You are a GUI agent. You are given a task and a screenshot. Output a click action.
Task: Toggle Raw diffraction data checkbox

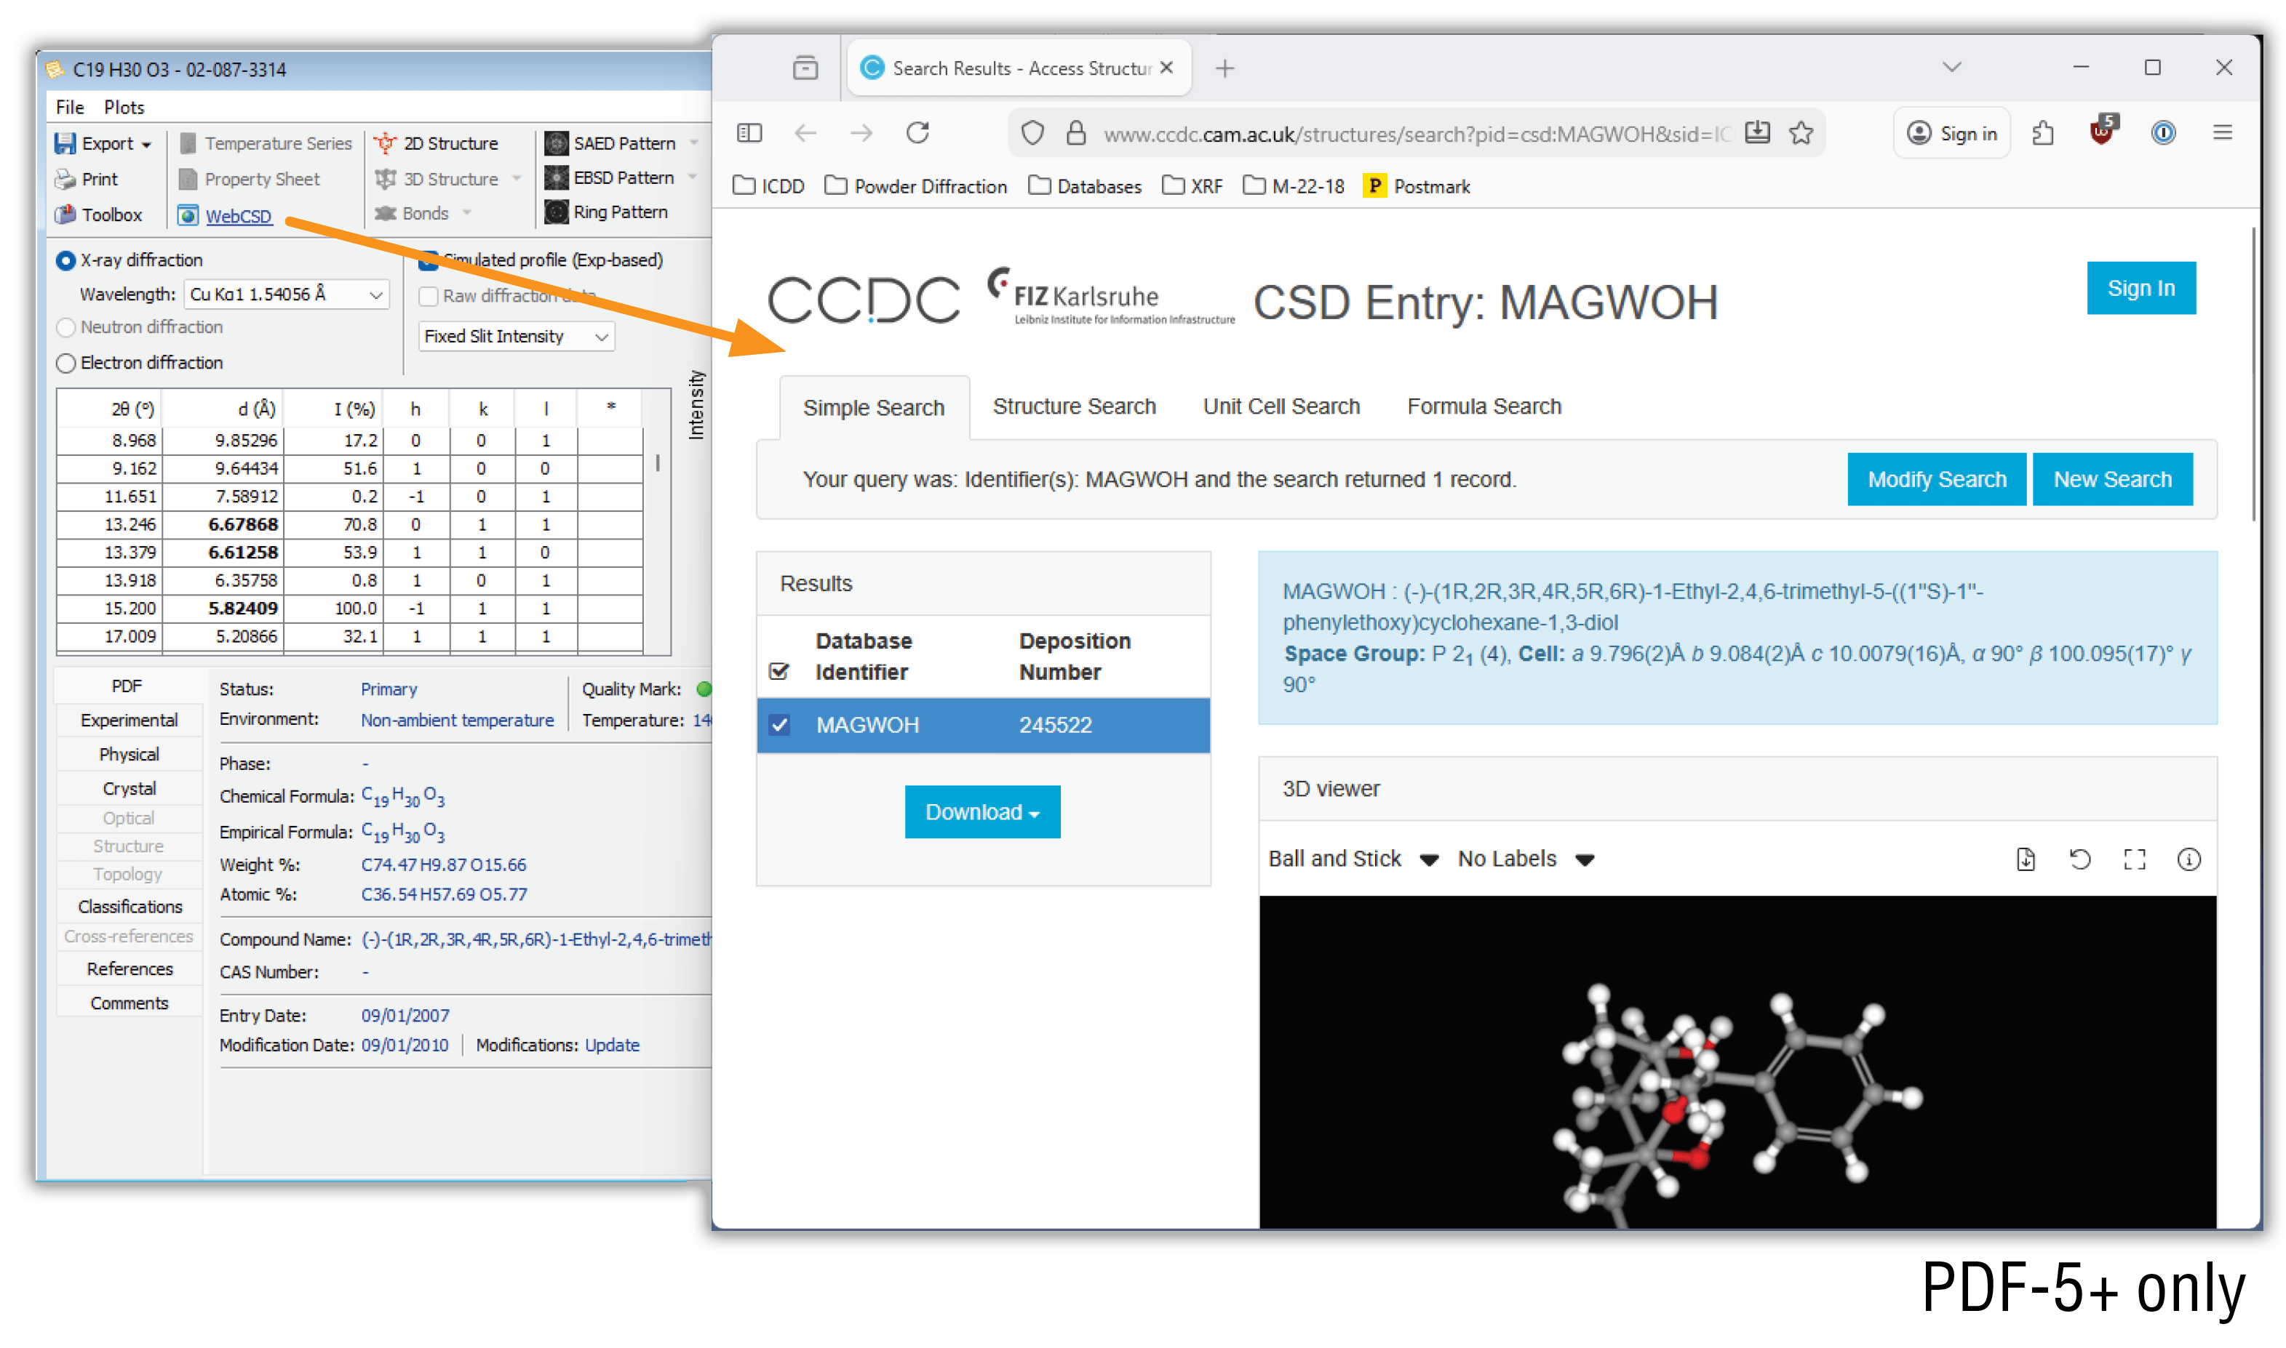[x=428, y=296]
